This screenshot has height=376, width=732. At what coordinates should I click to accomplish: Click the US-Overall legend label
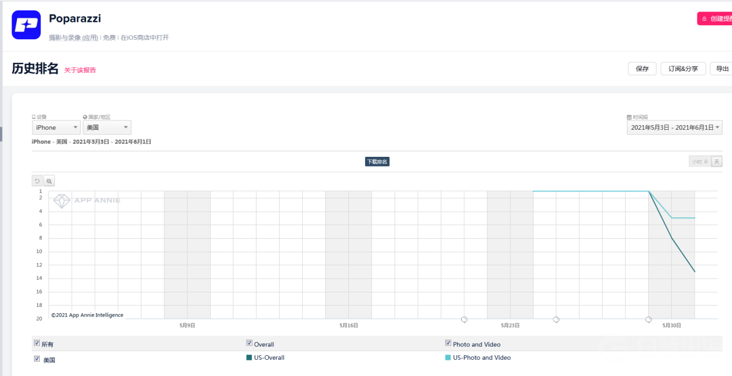[x=269, y=358]
